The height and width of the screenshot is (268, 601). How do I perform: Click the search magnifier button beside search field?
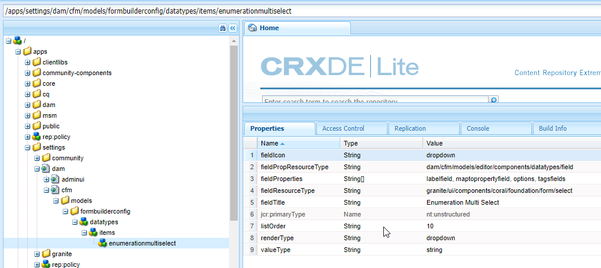coord(494,101)
